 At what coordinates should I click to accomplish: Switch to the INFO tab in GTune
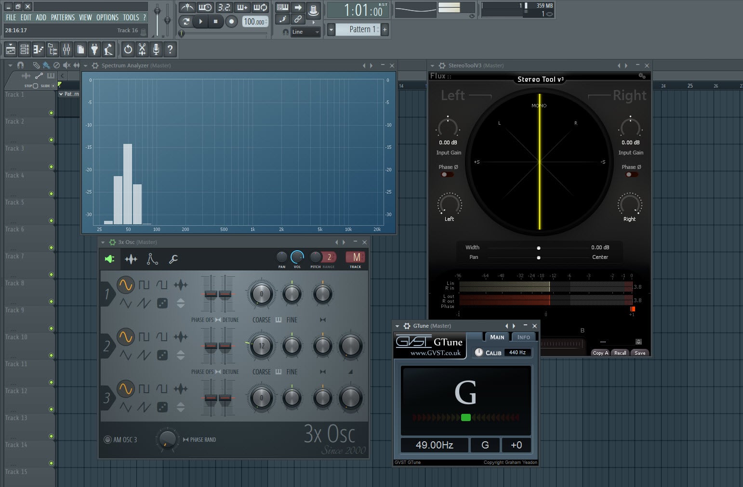coord(524,337)
